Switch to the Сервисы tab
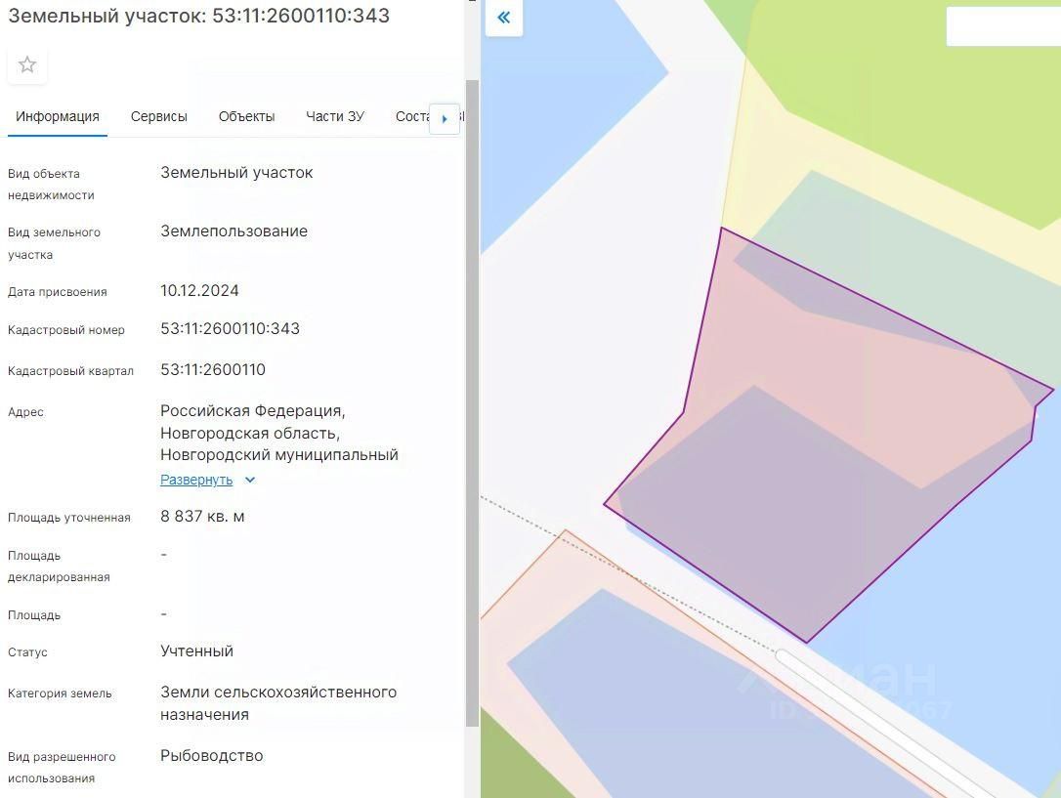The width and height of the screenshot is (1061, 798). (x=159, y=117)
